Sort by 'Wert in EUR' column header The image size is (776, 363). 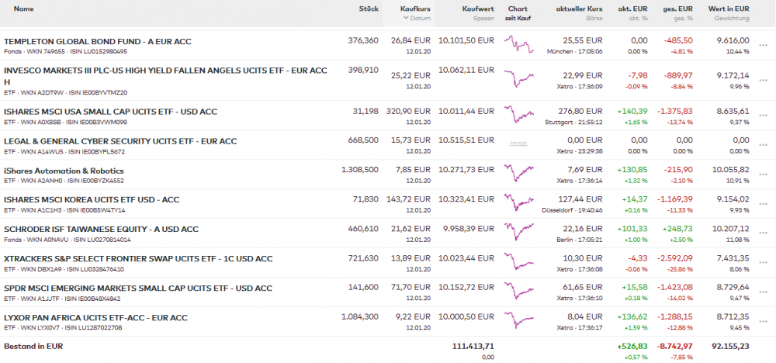pos(731,9)
